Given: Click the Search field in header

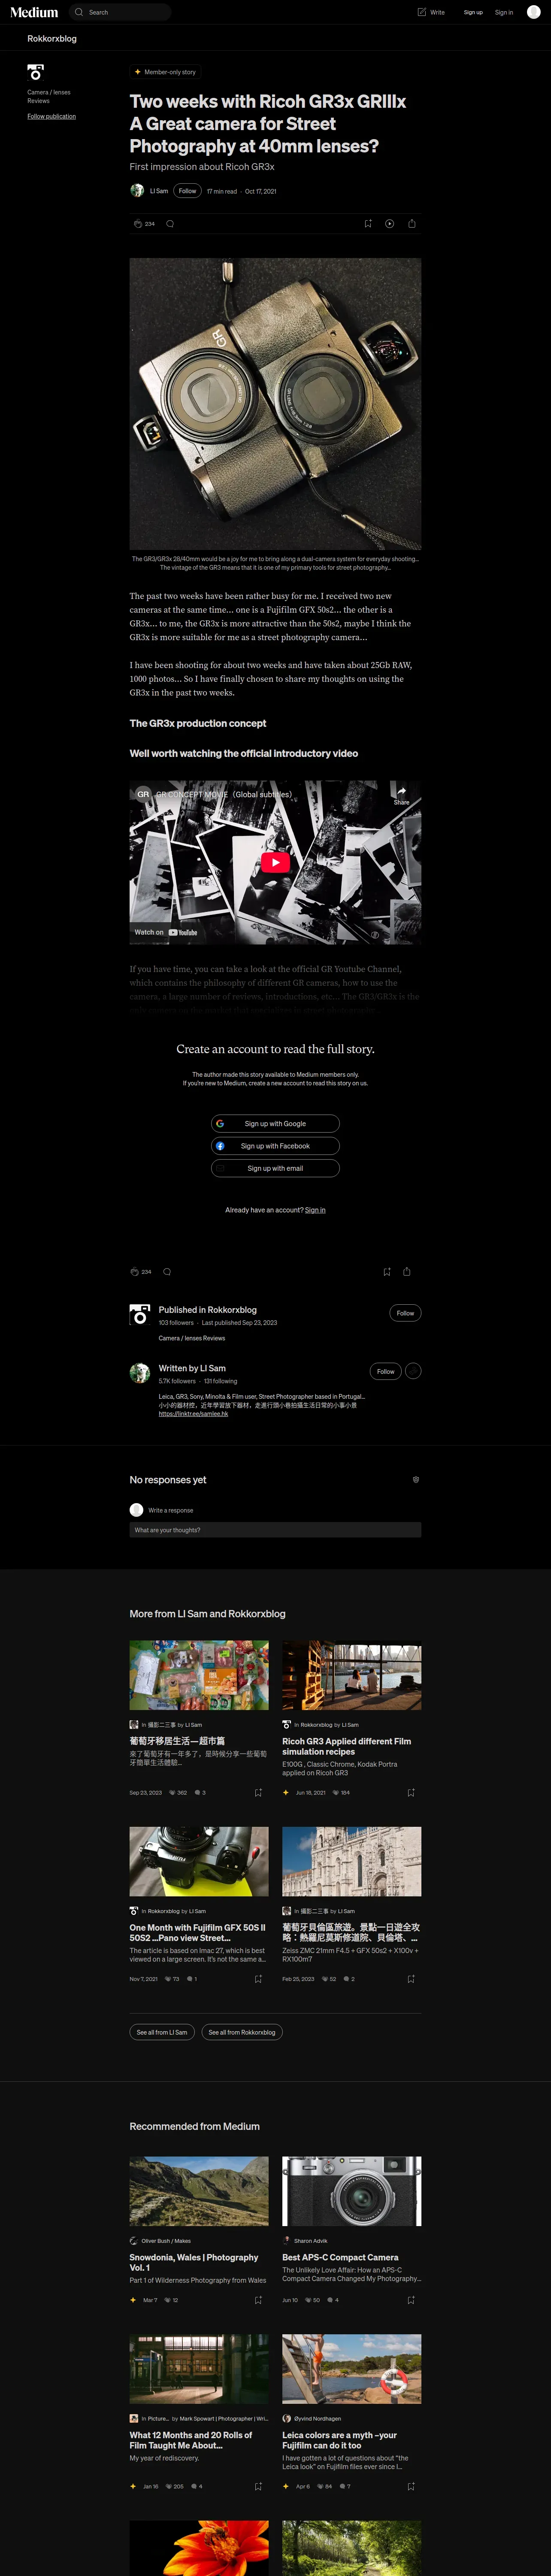Looking at the screenshot, I should click(120, 12).
